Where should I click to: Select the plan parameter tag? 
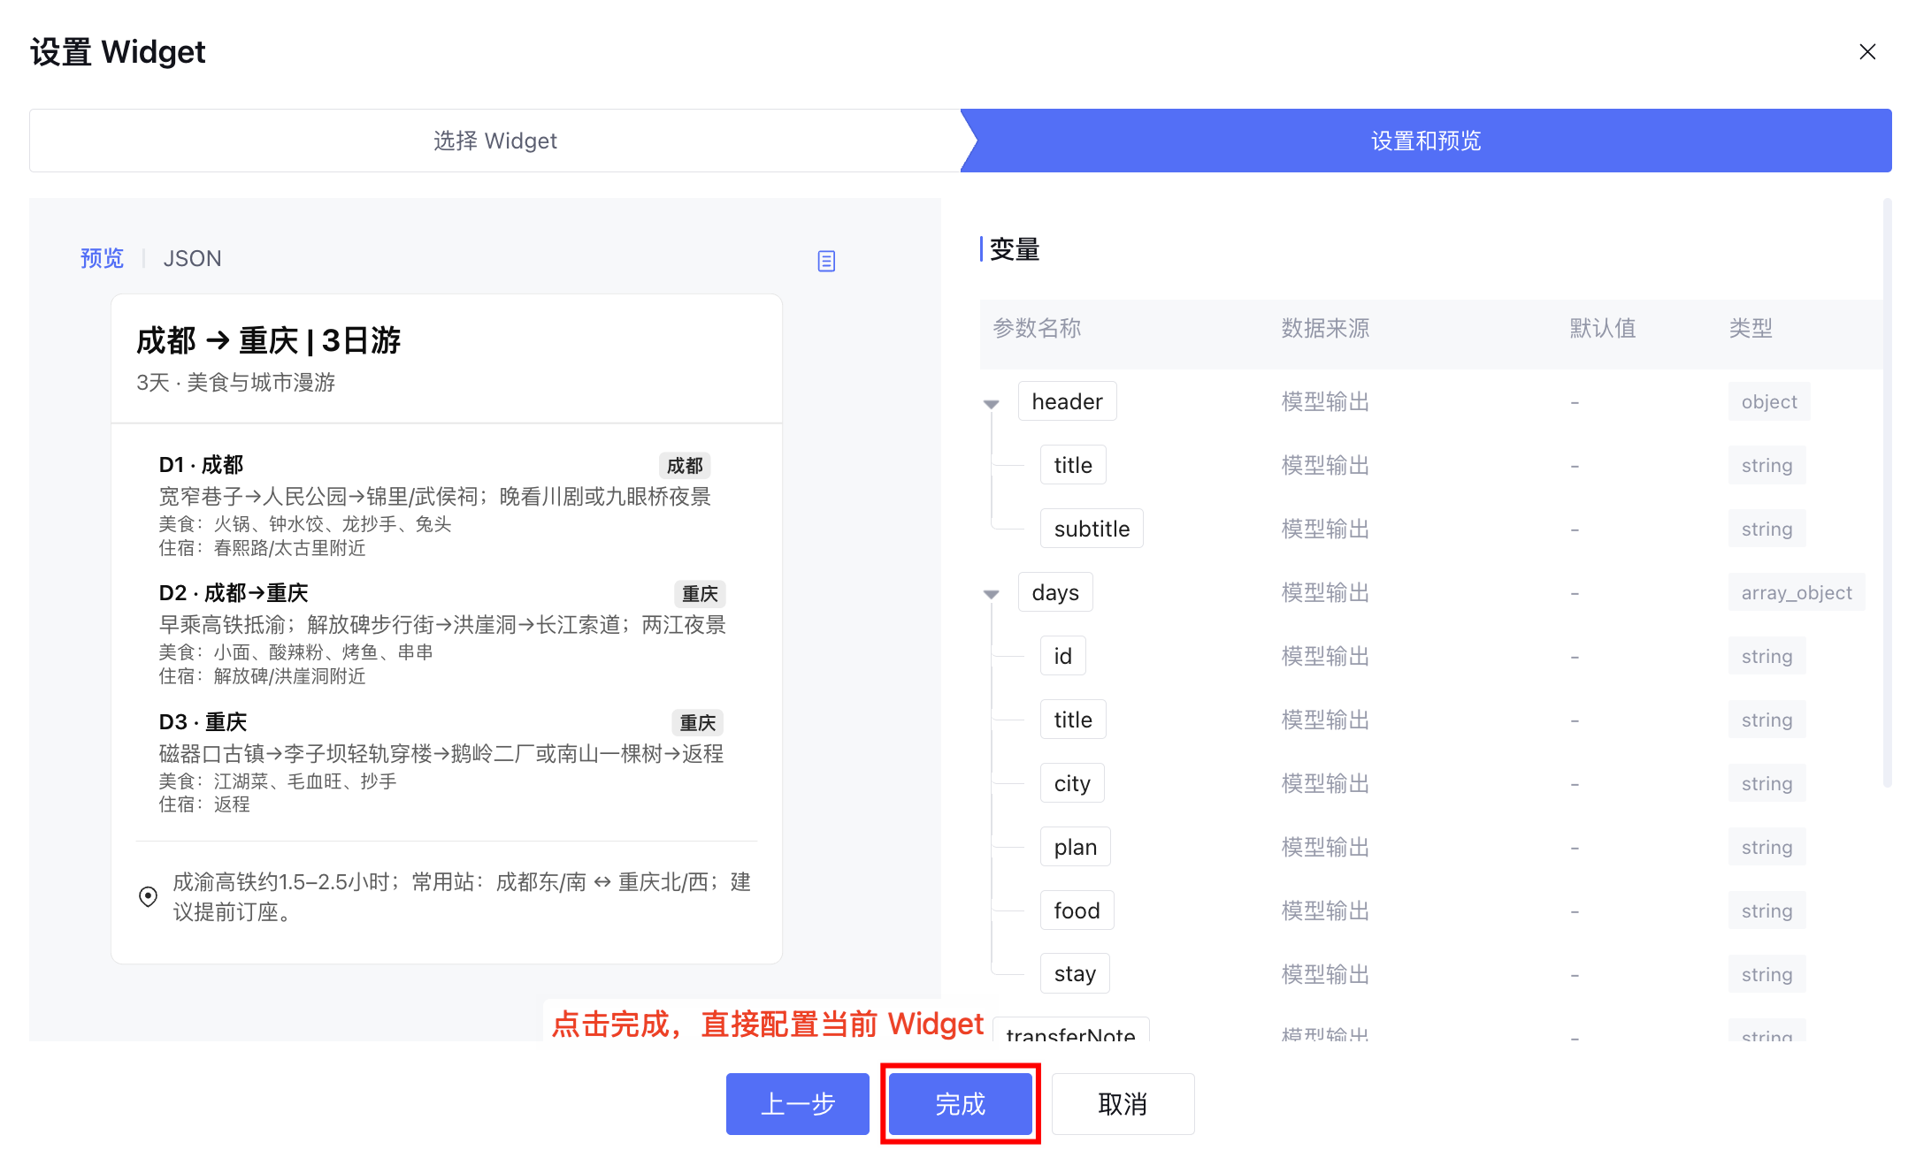1075,847
